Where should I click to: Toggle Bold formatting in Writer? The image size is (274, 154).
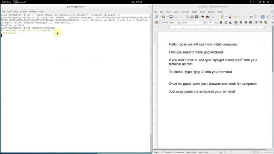click(x=221, y=22)
